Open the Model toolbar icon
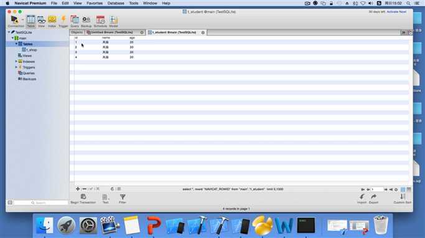The width and height of the screenshot is (425, 238). click(113, 21)
